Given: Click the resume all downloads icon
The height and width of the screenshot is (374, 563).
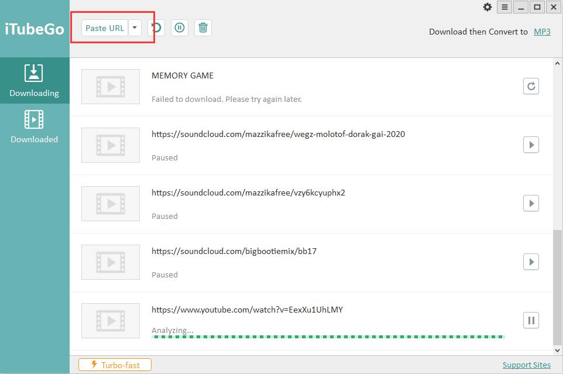Looking at the screenshot, I should 156,28.
